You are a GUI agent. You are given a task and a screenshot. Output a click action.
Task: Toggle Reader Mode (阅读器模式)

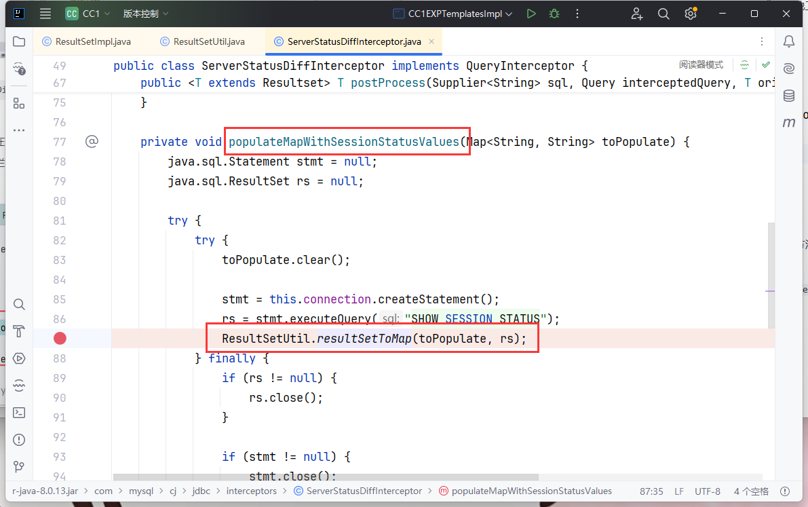[x=701, y=65]
